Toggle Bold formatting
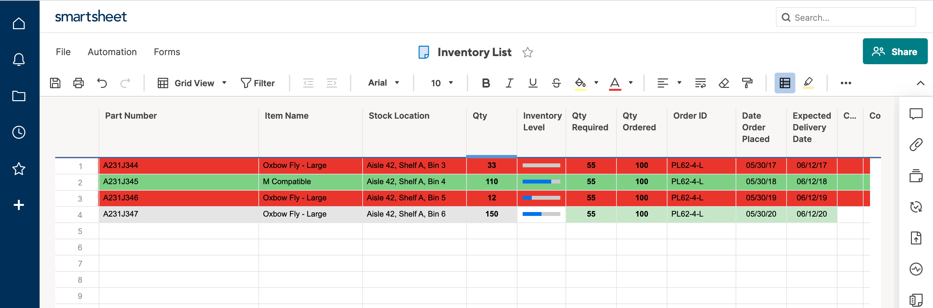Image resolution: width=933 pixels, height=308 pixels. 486,83
